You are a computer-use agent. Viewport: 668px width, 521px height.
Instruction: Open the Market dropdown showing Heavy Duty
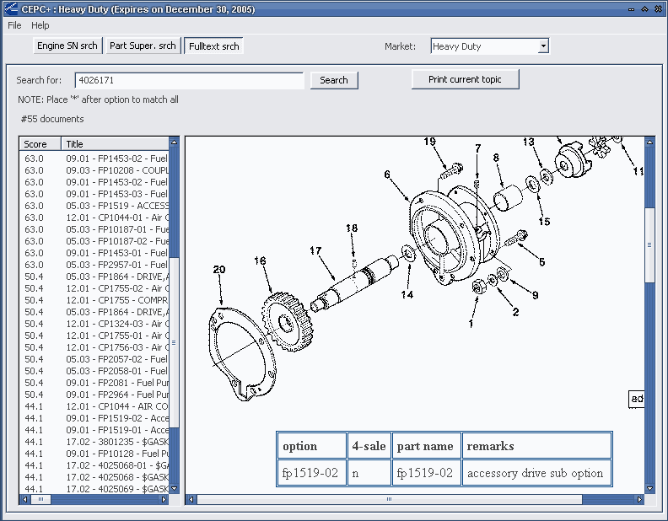[542, 46]
